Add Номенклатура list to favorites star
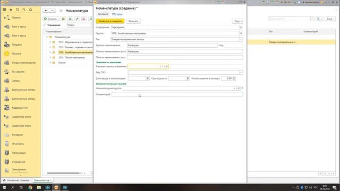The width and height of the screenshot is (340, 191). coord(61,11)
